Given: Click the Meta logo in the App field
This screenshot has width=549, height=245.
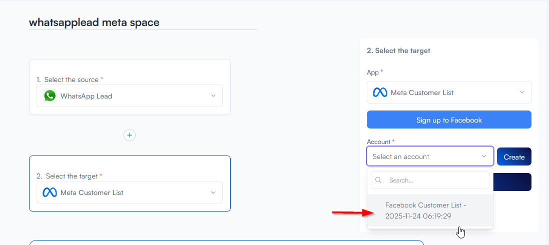Looking at the screenshot, I should pyautogui.click(x=380, y=92).
